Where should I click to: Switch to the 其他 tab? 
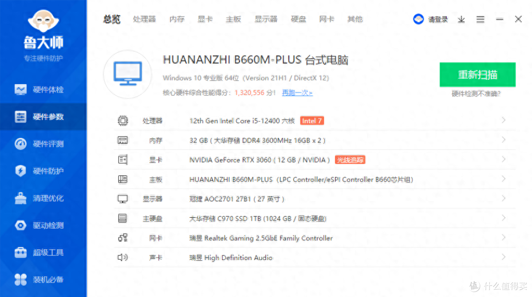355,19
